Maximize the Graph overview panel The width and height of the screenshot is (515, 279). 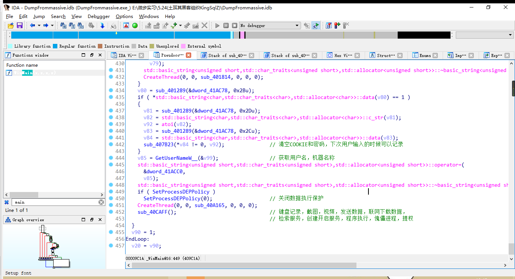[x=84, y=220]
